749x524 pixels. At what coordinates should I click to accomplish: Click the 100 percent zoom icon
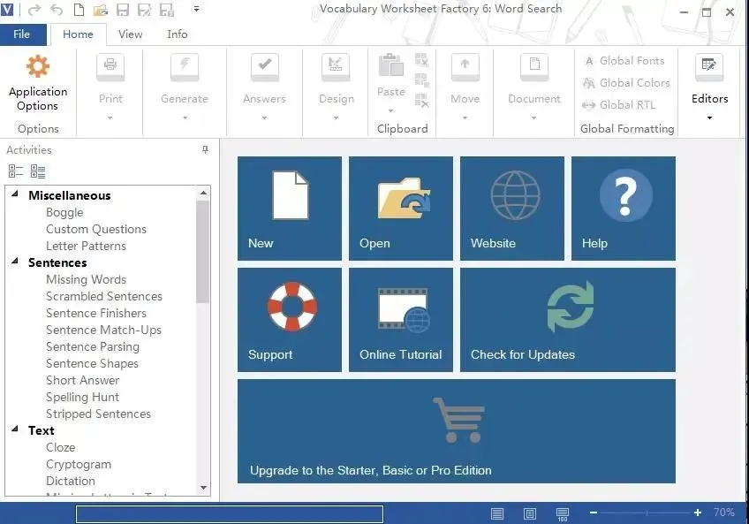click(563, 514)
